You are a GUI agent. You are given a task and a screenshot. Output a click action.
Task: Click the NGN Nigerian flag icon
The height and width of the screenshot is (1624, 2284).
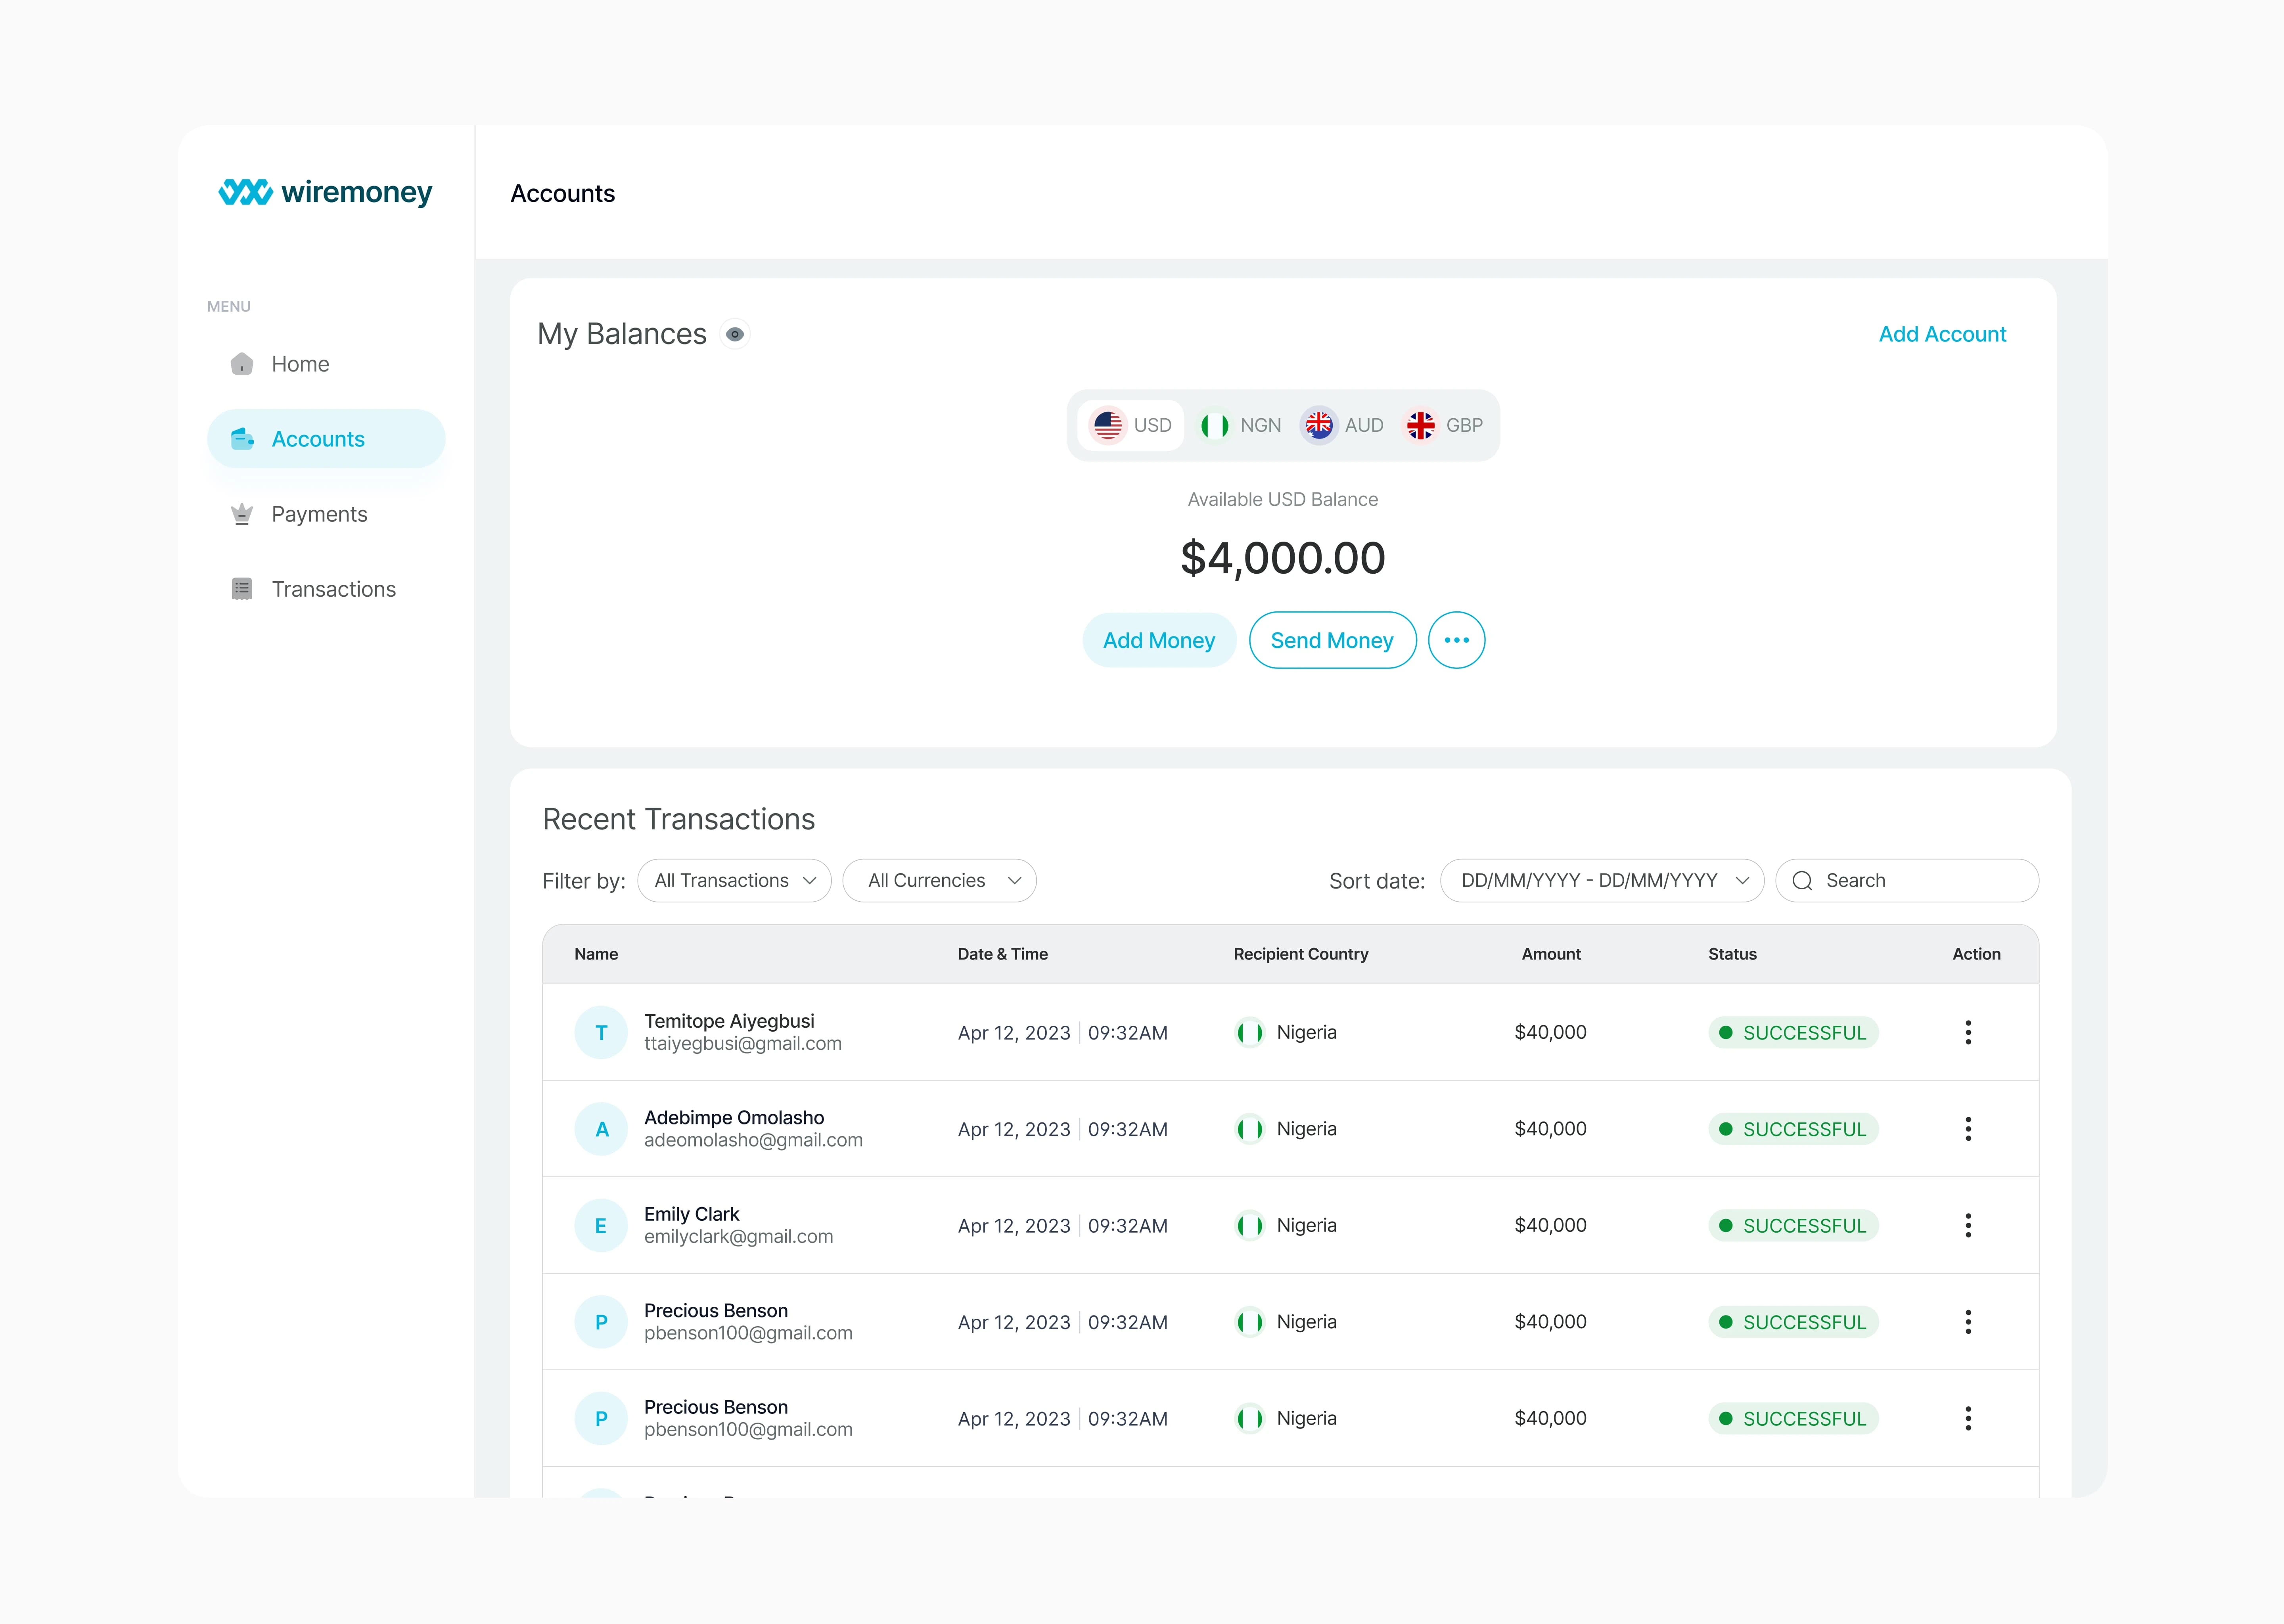1215,425
